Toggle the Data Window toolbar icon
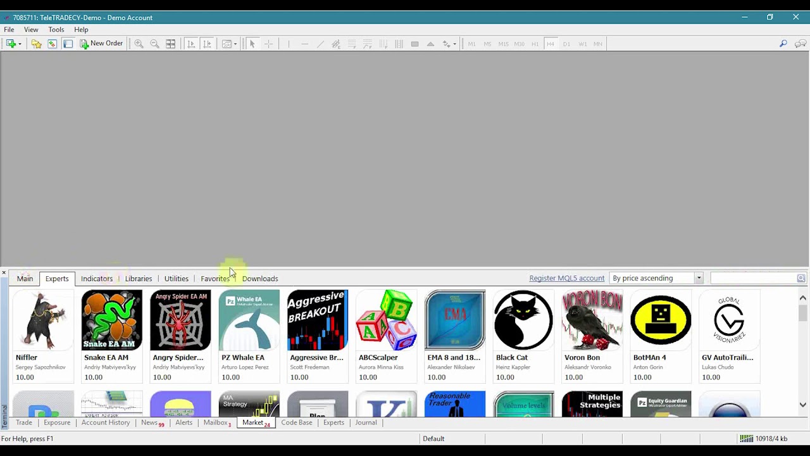This screenshot has height=456, width=810. 52,44
